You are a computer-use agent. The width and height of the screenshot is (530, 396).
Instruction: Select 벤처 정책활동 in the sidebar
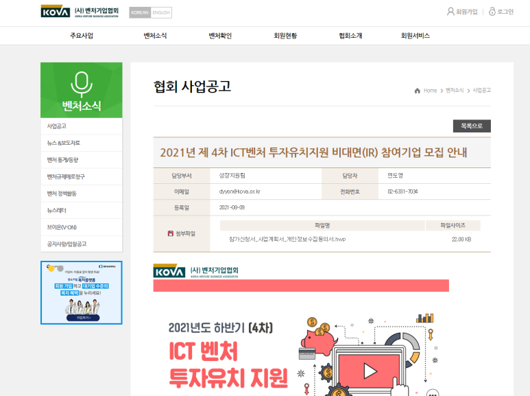[x=82, y=194]
